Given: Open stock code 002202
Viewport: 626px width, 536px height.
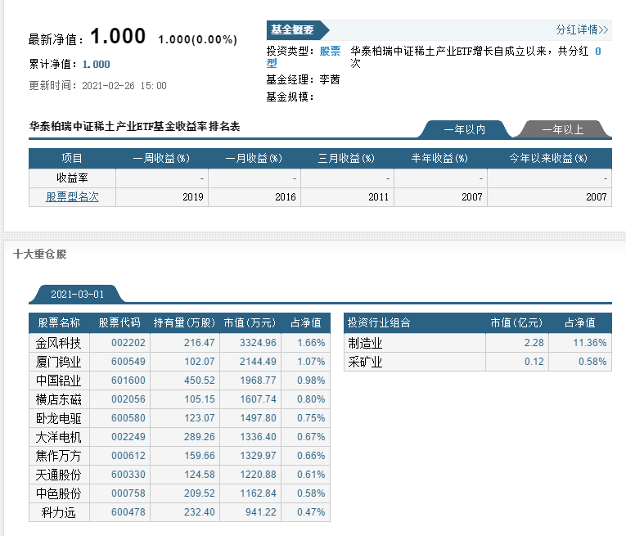Looking at the screenshot, I should point(128,342).
